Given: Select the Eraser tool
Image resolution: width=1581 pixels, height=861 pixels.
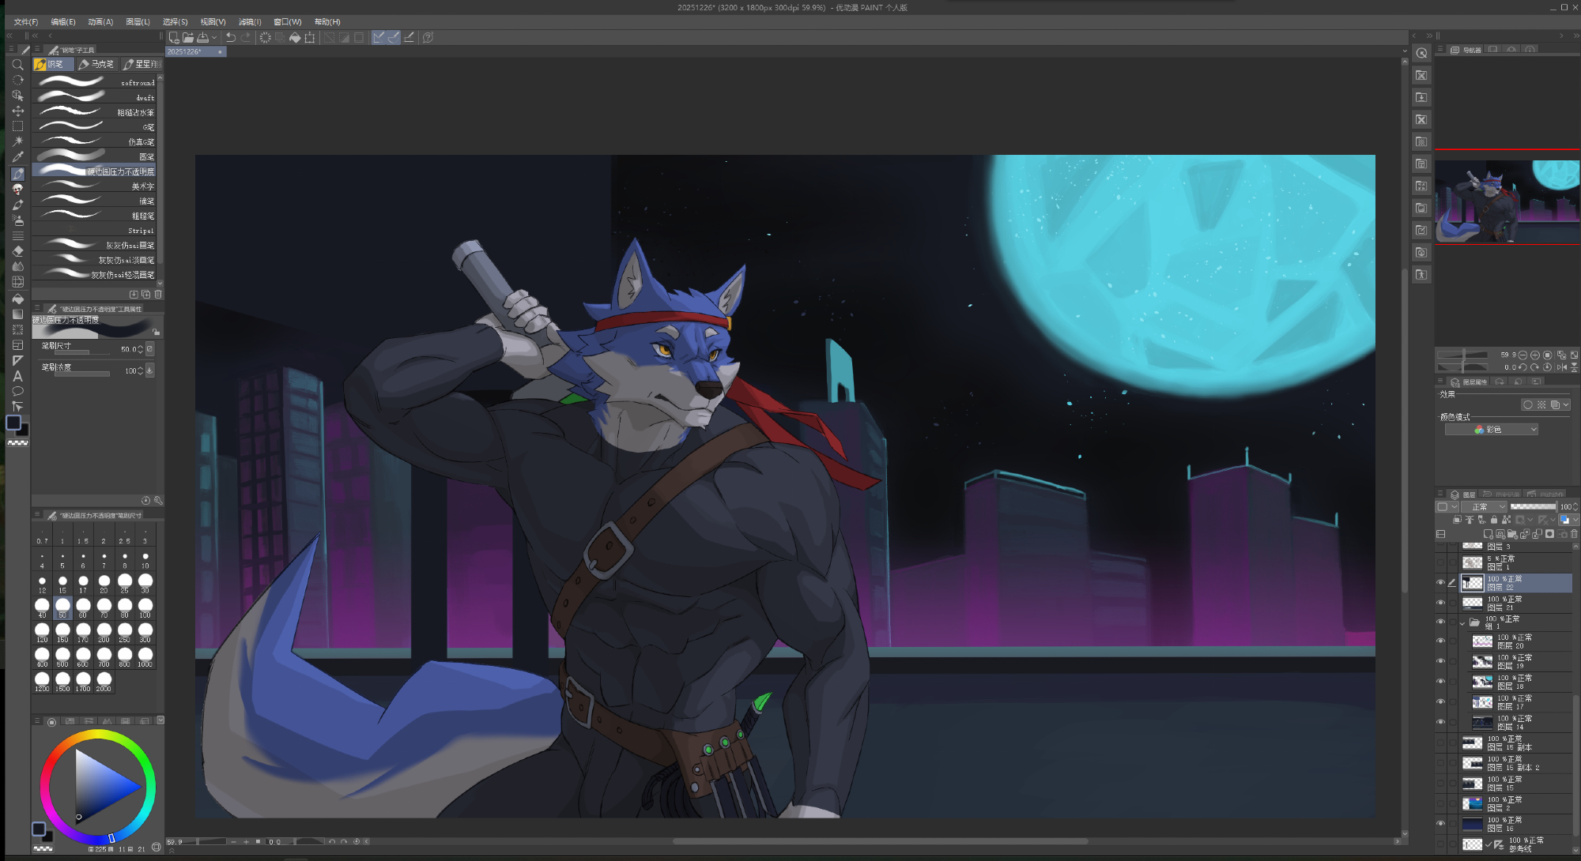Looking at the screenshot, I should pyautogui.click(x=17, y=251).
